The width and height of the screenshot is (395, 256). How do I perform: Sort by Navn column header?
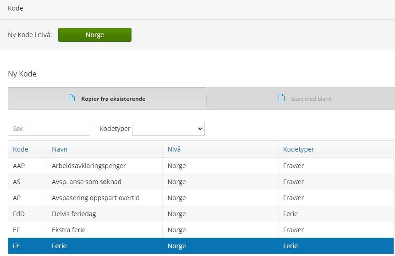click(60, 149)
